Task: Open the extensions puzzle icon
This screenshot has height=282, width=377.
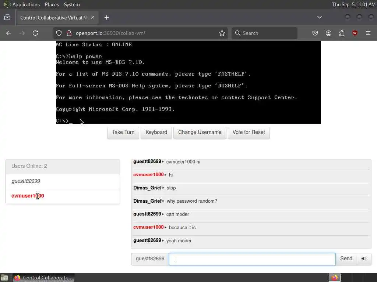Action: [x=342, y=33]
